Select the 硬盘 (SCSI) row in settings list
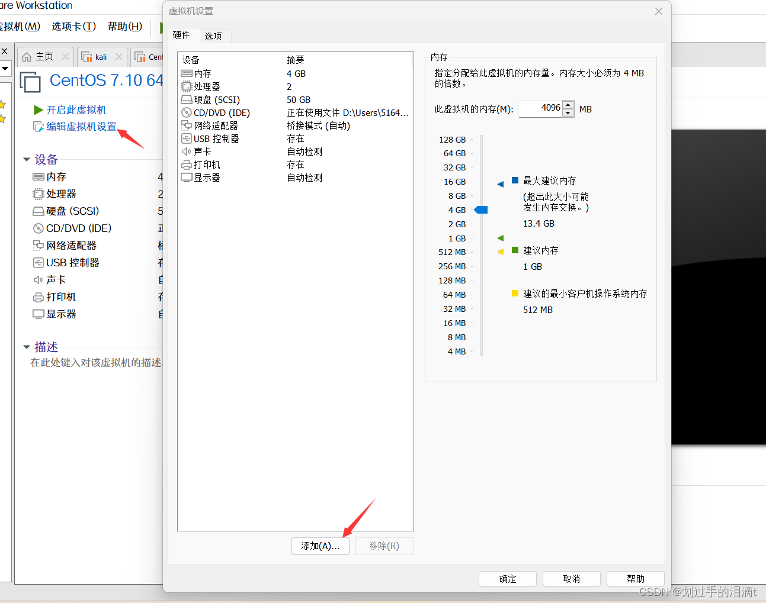The image size is (766, 603). coord(295,99)
